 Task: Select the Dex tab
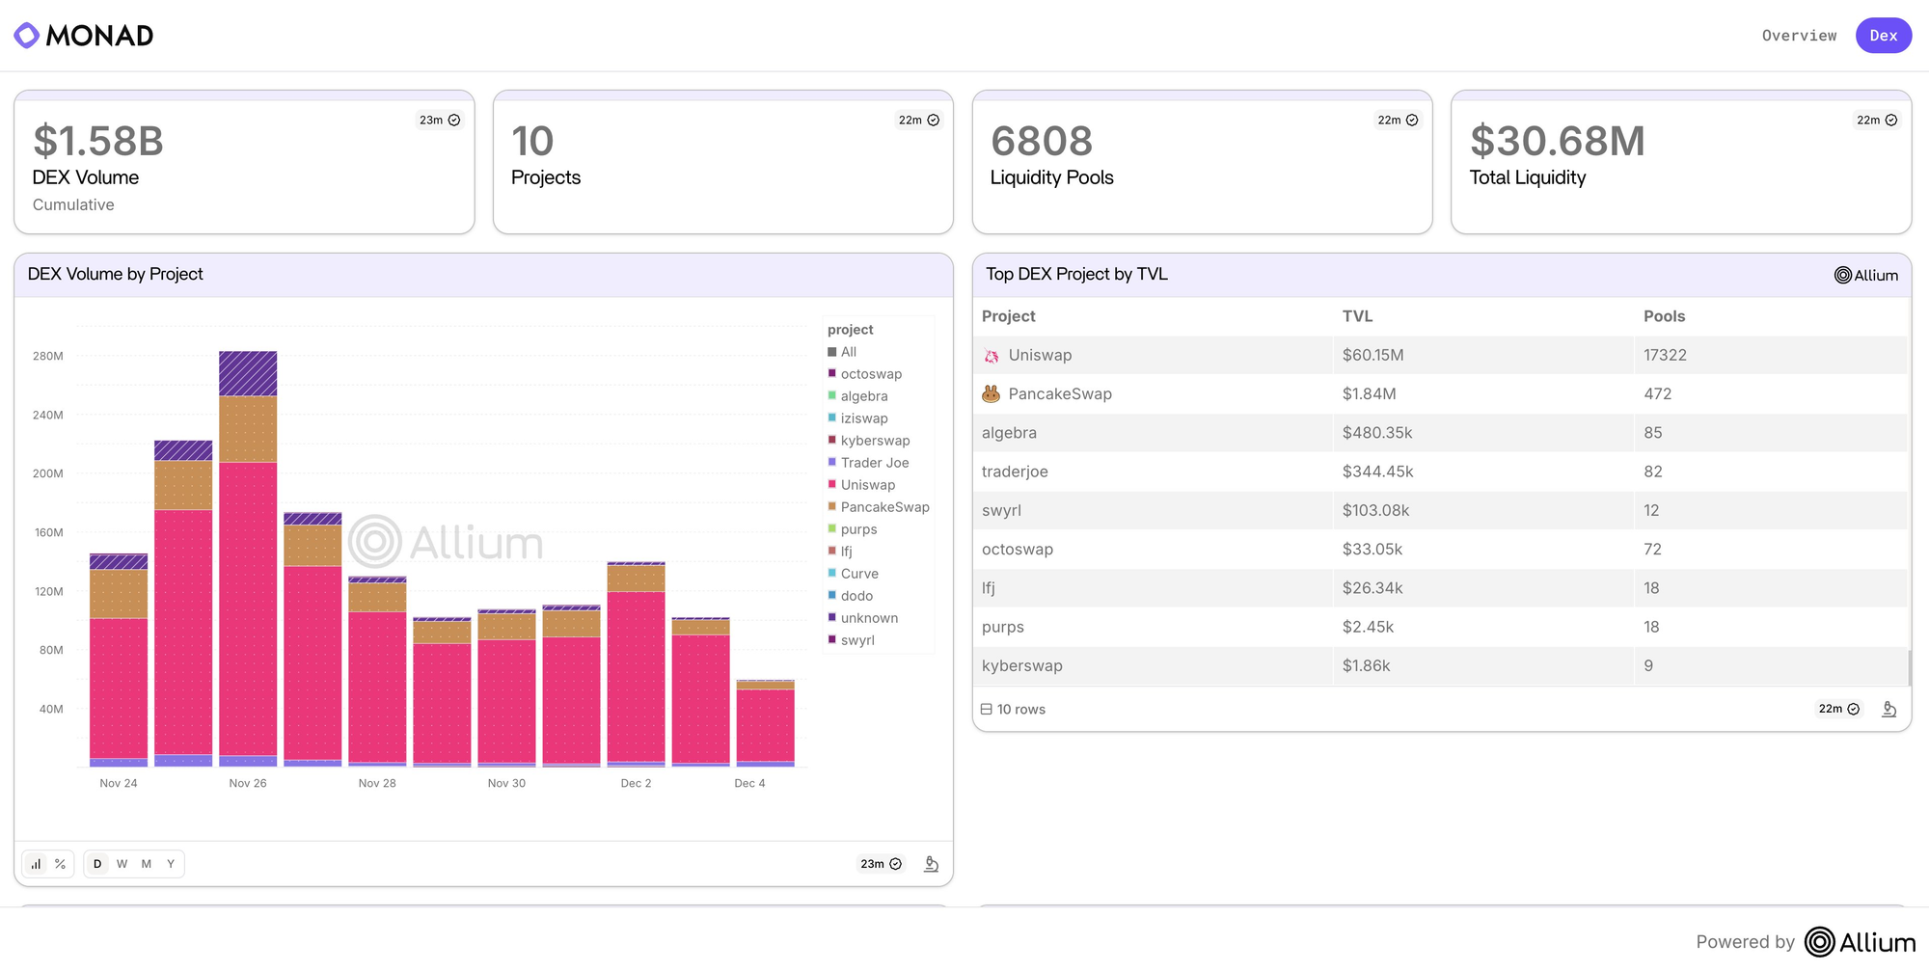point(1883,36)
